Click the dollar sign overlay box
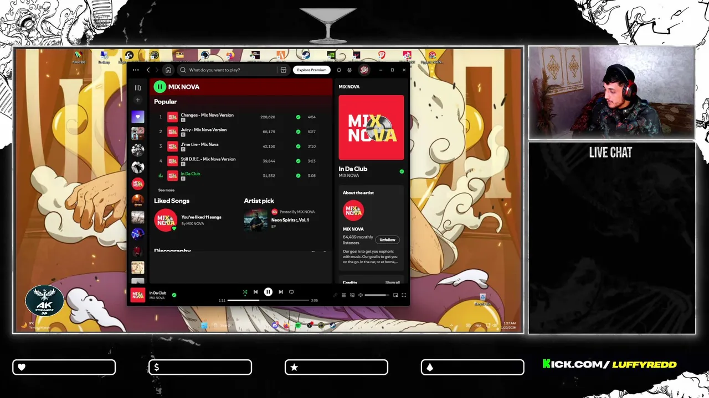The height and width of the screenshot is (398, 709). [200, 367]
